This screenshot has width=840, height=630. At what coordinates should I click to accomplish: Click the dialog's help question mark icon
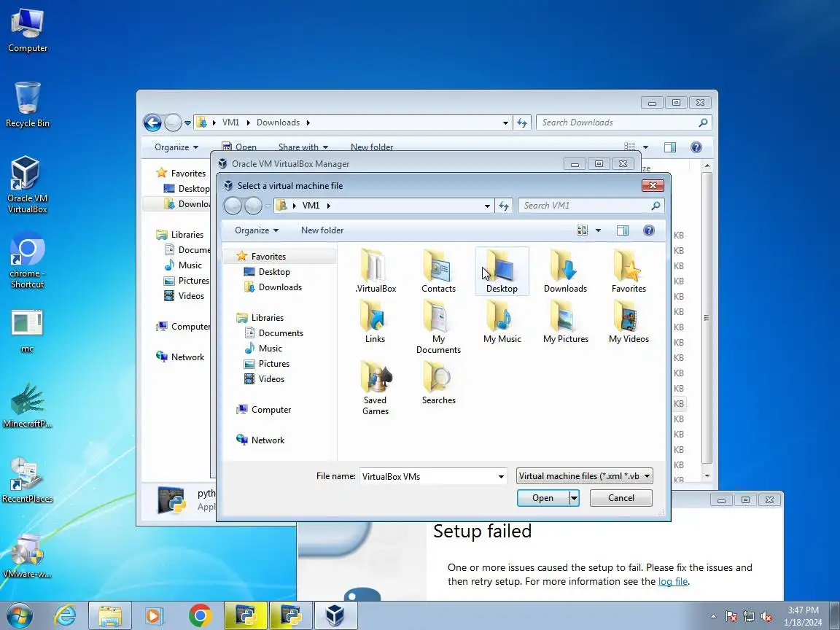[648, 230]
